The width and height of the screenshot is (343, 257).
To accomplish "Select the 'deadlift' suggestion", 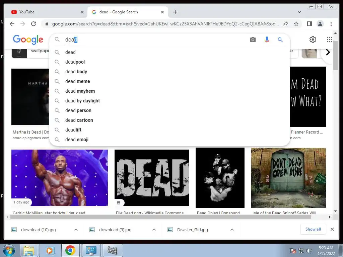I will tap(169, 130).
